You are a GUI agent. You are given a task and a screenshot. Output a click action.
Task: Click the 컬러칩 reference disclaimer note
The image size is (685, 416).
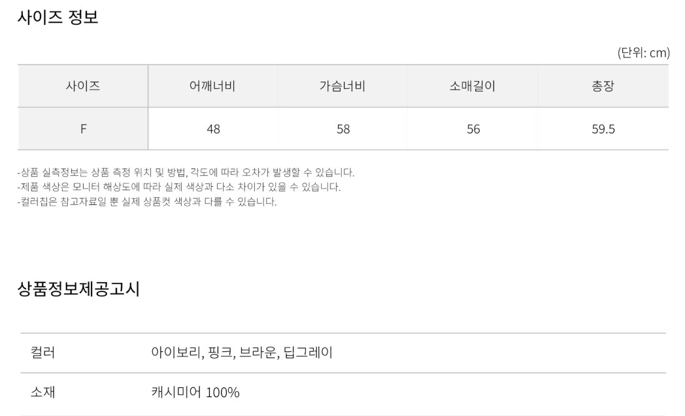pyautogui.click(x=147, y=201)
